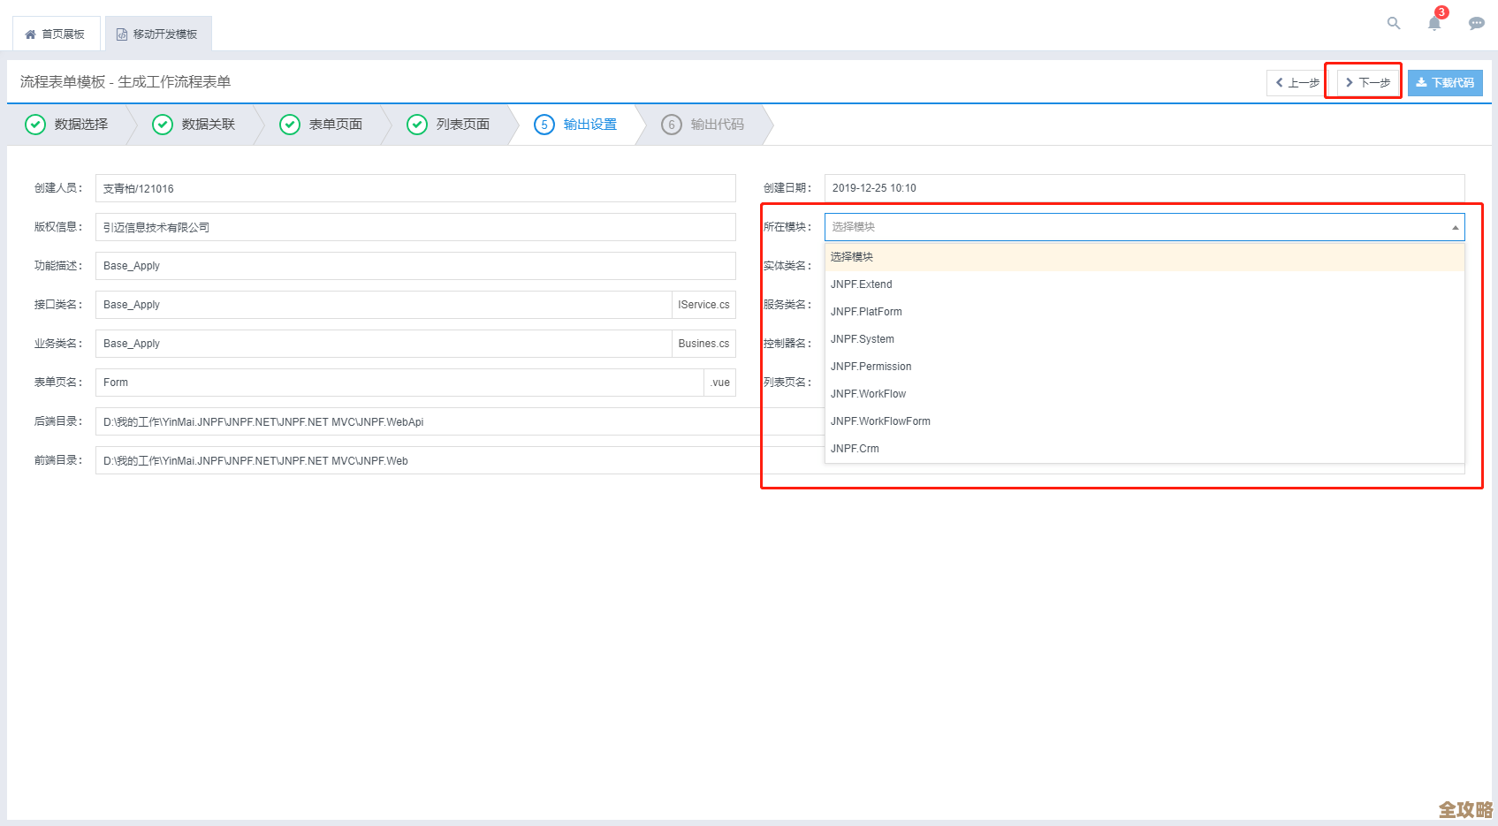
Task: Go back using 上一步 button
Action: (1297, 83)
